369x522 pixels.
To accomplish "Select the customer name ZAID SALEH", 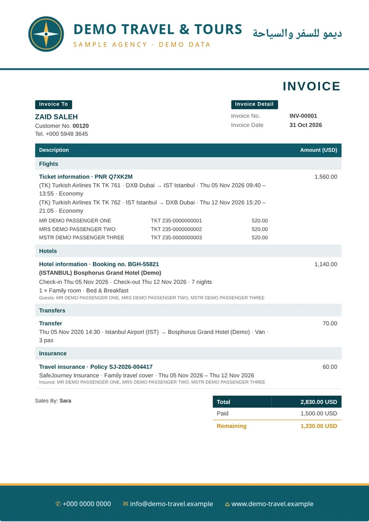I will 56,117.
